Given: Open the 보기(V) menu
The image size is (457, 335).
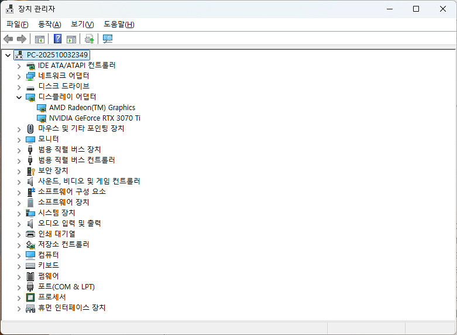Looking at the screenshot, I should (82, 24).
